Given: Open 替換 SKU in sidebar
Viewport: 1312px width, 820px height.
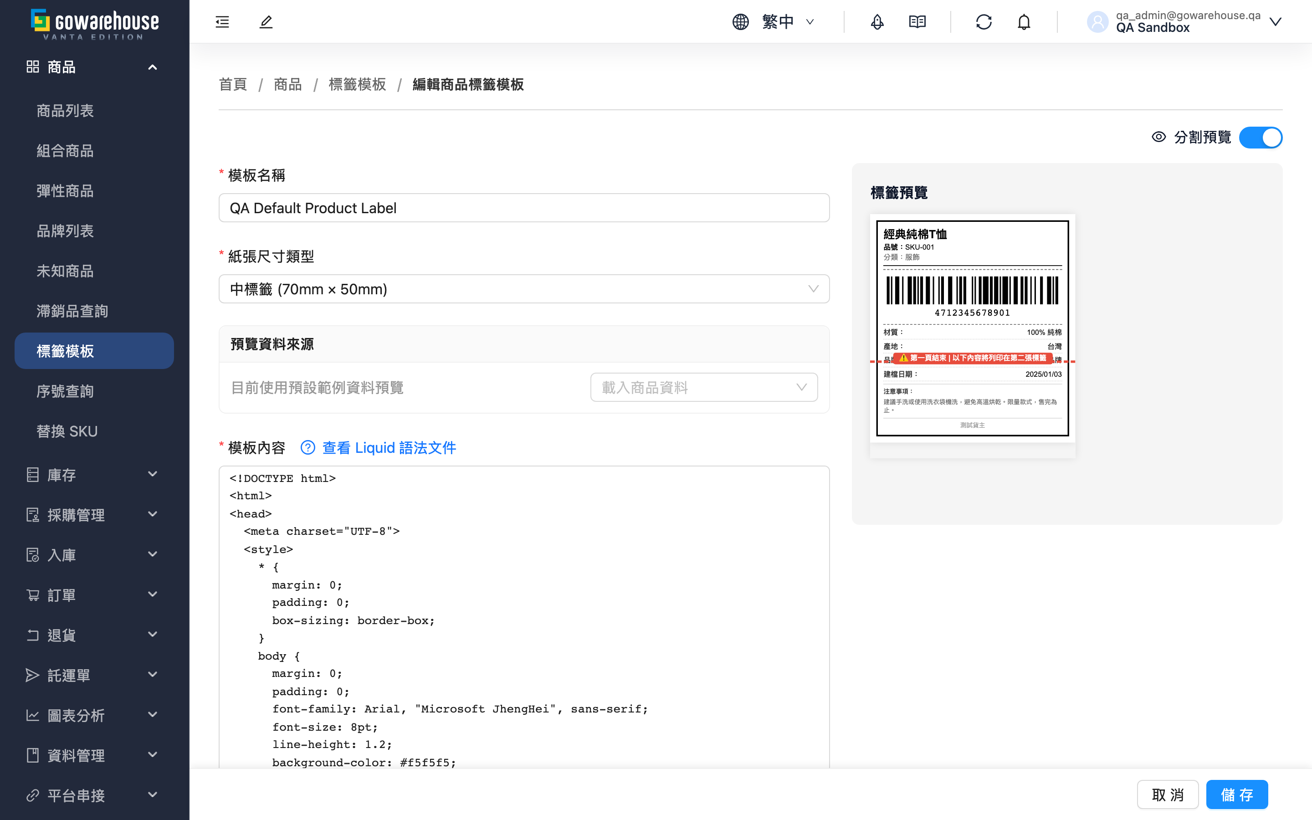Looking at the screenshot, I should tap(94, 431).
